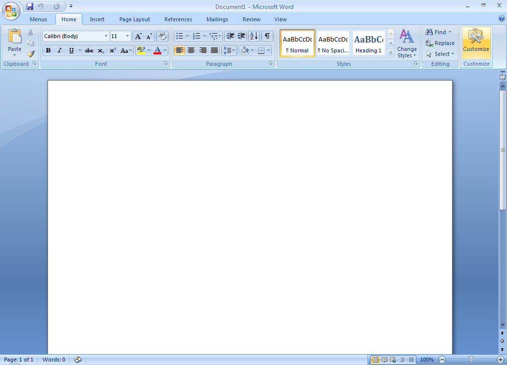Switch to Web Layout view in status bar

click(393, 360)
